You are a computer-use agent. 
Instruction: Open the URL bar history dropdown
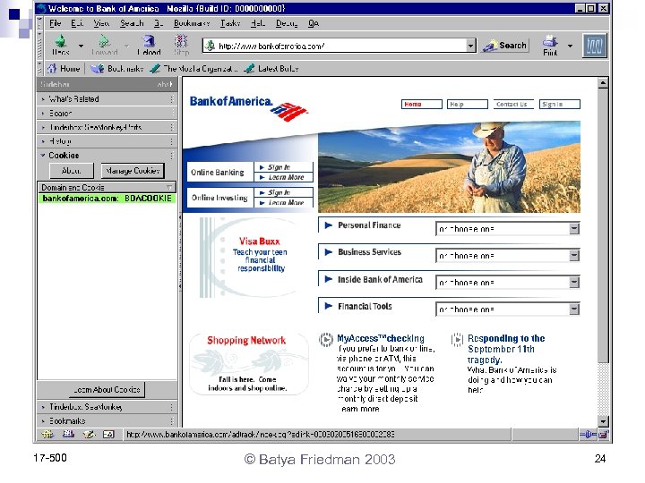[x=471, y=46]
